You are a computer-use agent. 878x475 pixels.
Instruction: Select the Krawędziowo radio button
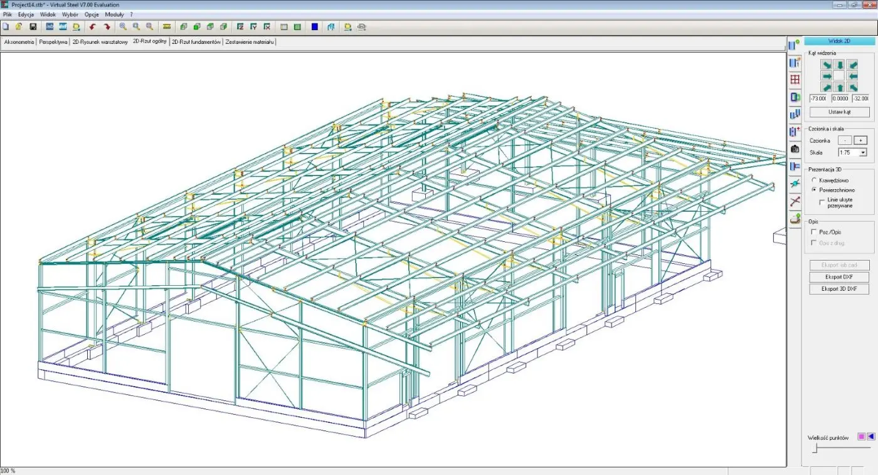(814, 180)
